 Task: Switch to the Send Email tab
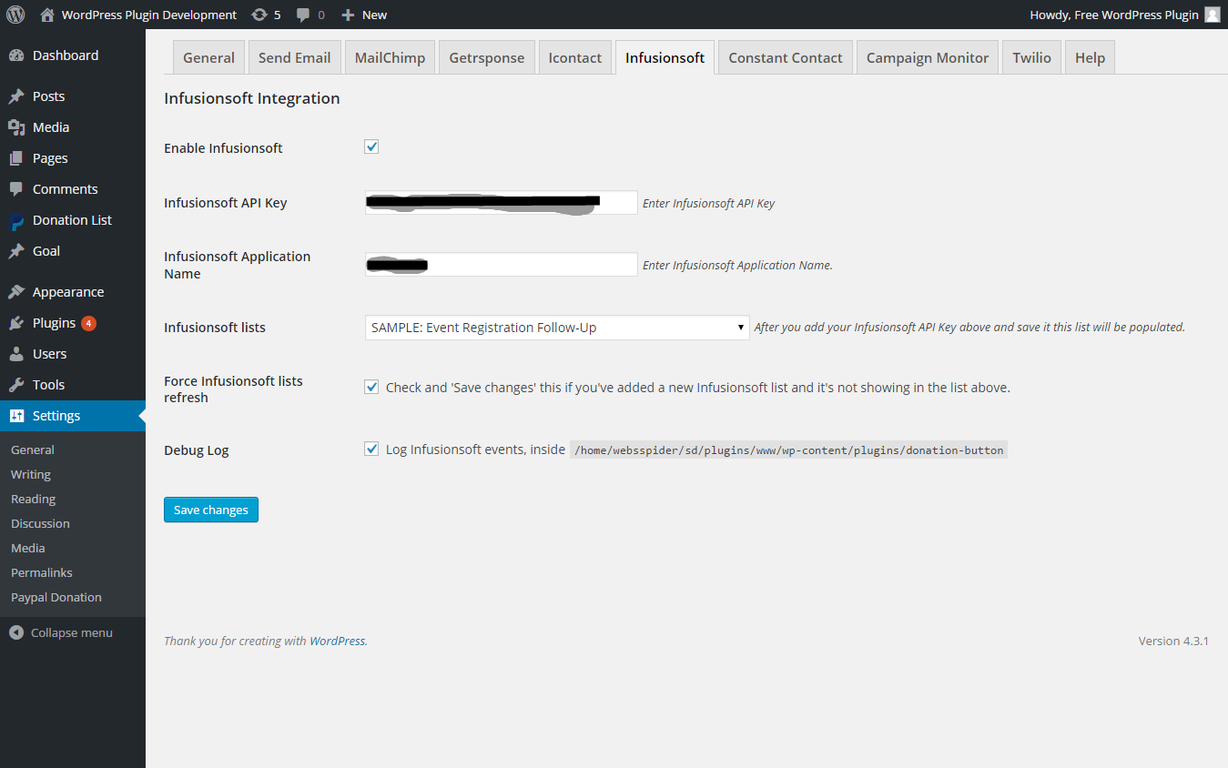coord(294,57)
